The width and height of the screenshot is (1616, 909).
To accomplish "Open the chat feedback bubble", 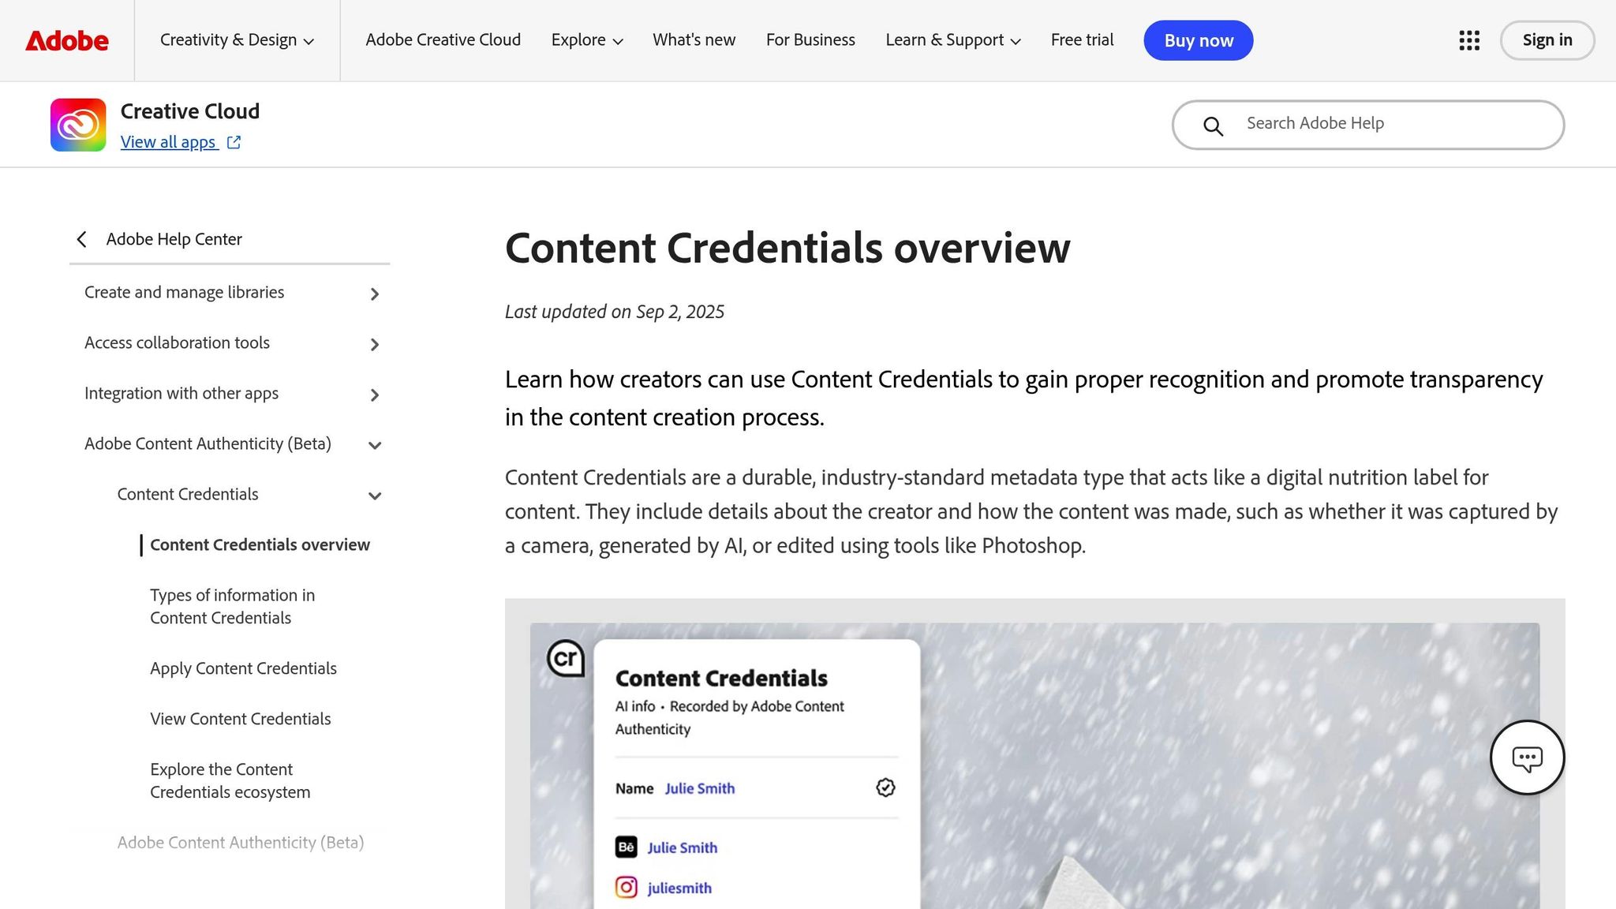I will click(1527, 757).
